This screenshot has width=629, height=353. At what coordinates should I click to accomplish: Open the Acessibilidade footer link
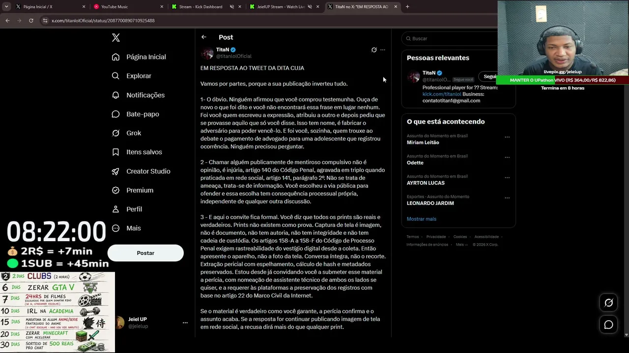[486, 237]
